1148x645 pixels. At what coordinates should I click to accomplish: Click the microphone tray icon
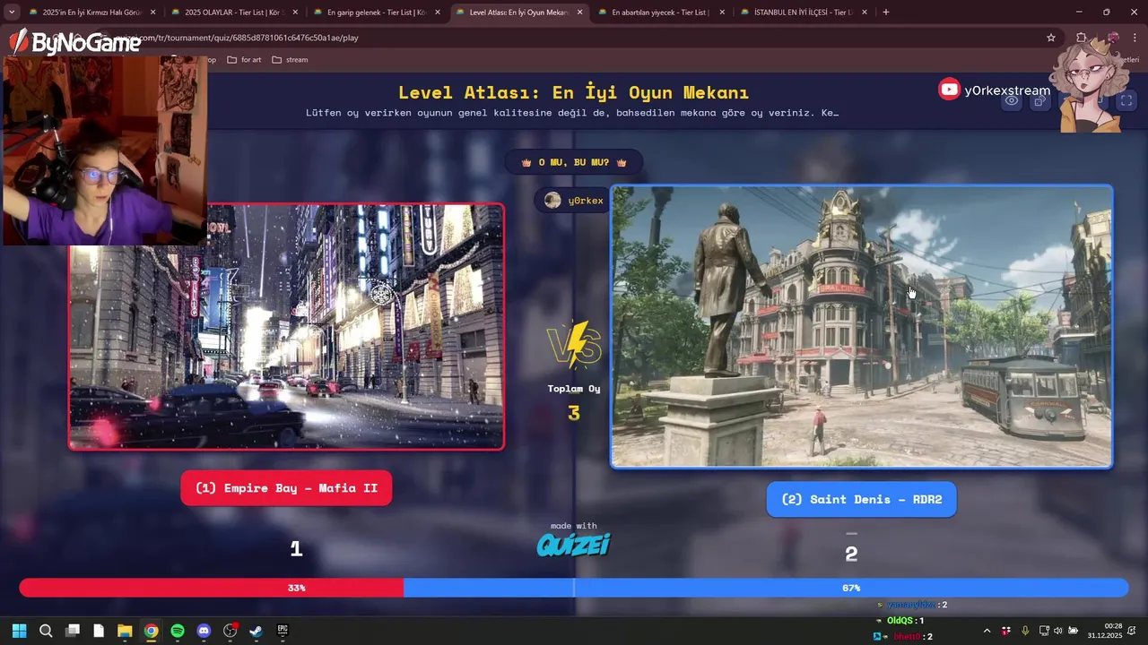click(x=1025, y=631)
